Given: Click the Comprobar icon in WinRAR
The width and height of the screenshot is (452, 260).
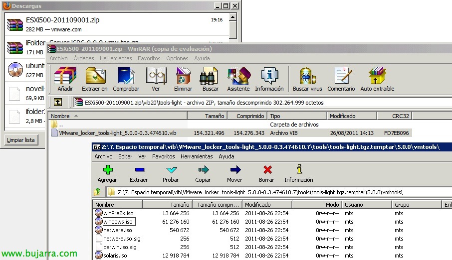Looking at the screenshot, I should 126,76.
